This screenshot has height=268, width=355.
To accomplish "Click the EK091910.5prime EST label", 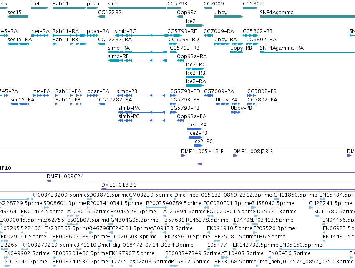I will click(x=229, y=228).
